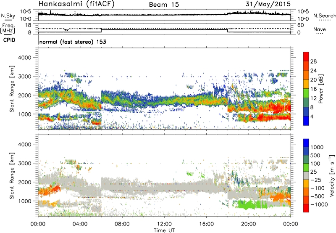The width and height of the screenshot is (336, 233).
Task: Click the 18 tick on the frequency axis
Action: tap(28, 25)
